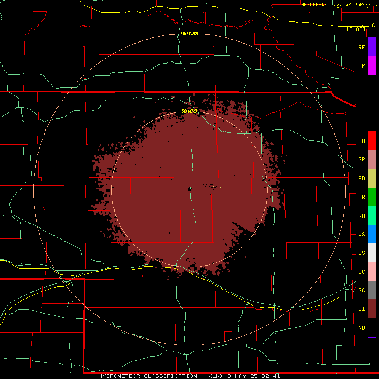Select the olive yellow BD legend swatch
This screenshot has height=379, width=379.
point(372,179)
